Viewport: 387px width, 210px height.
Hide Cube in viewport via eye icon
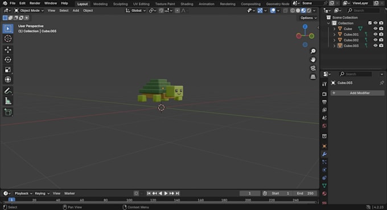(x=376, y=28)
